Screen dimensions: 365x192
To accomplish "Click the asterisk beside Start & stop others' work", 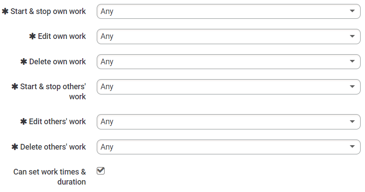I will [15, 87].
